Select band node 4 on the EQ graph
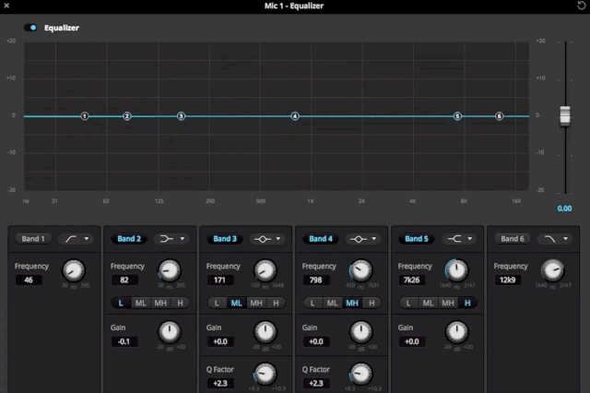The image size is (590, 393). [x=295, y=116]
